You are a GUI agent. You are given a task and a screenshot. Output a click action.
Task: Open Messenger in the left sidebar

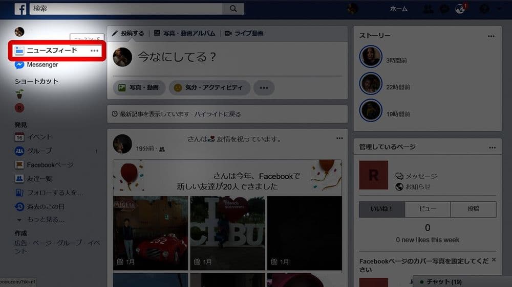tap(42, 65)
